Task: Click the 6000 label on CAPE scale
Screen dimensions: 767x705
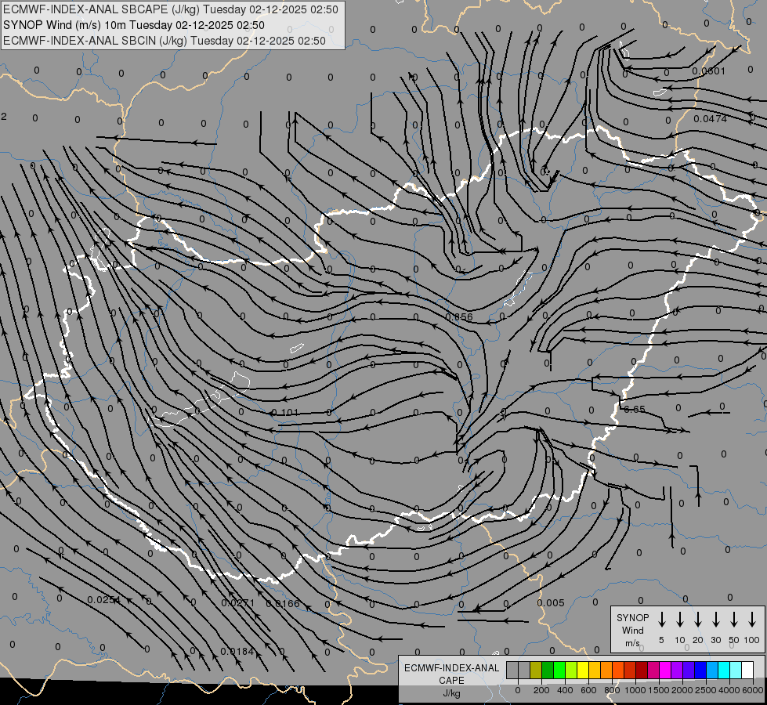Action: click(x=753, y=690)
